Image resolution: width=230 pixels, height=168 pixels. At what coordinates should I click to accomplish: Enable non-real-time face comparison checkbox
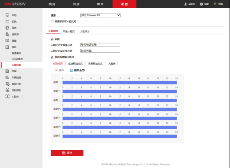click(52, 22)
